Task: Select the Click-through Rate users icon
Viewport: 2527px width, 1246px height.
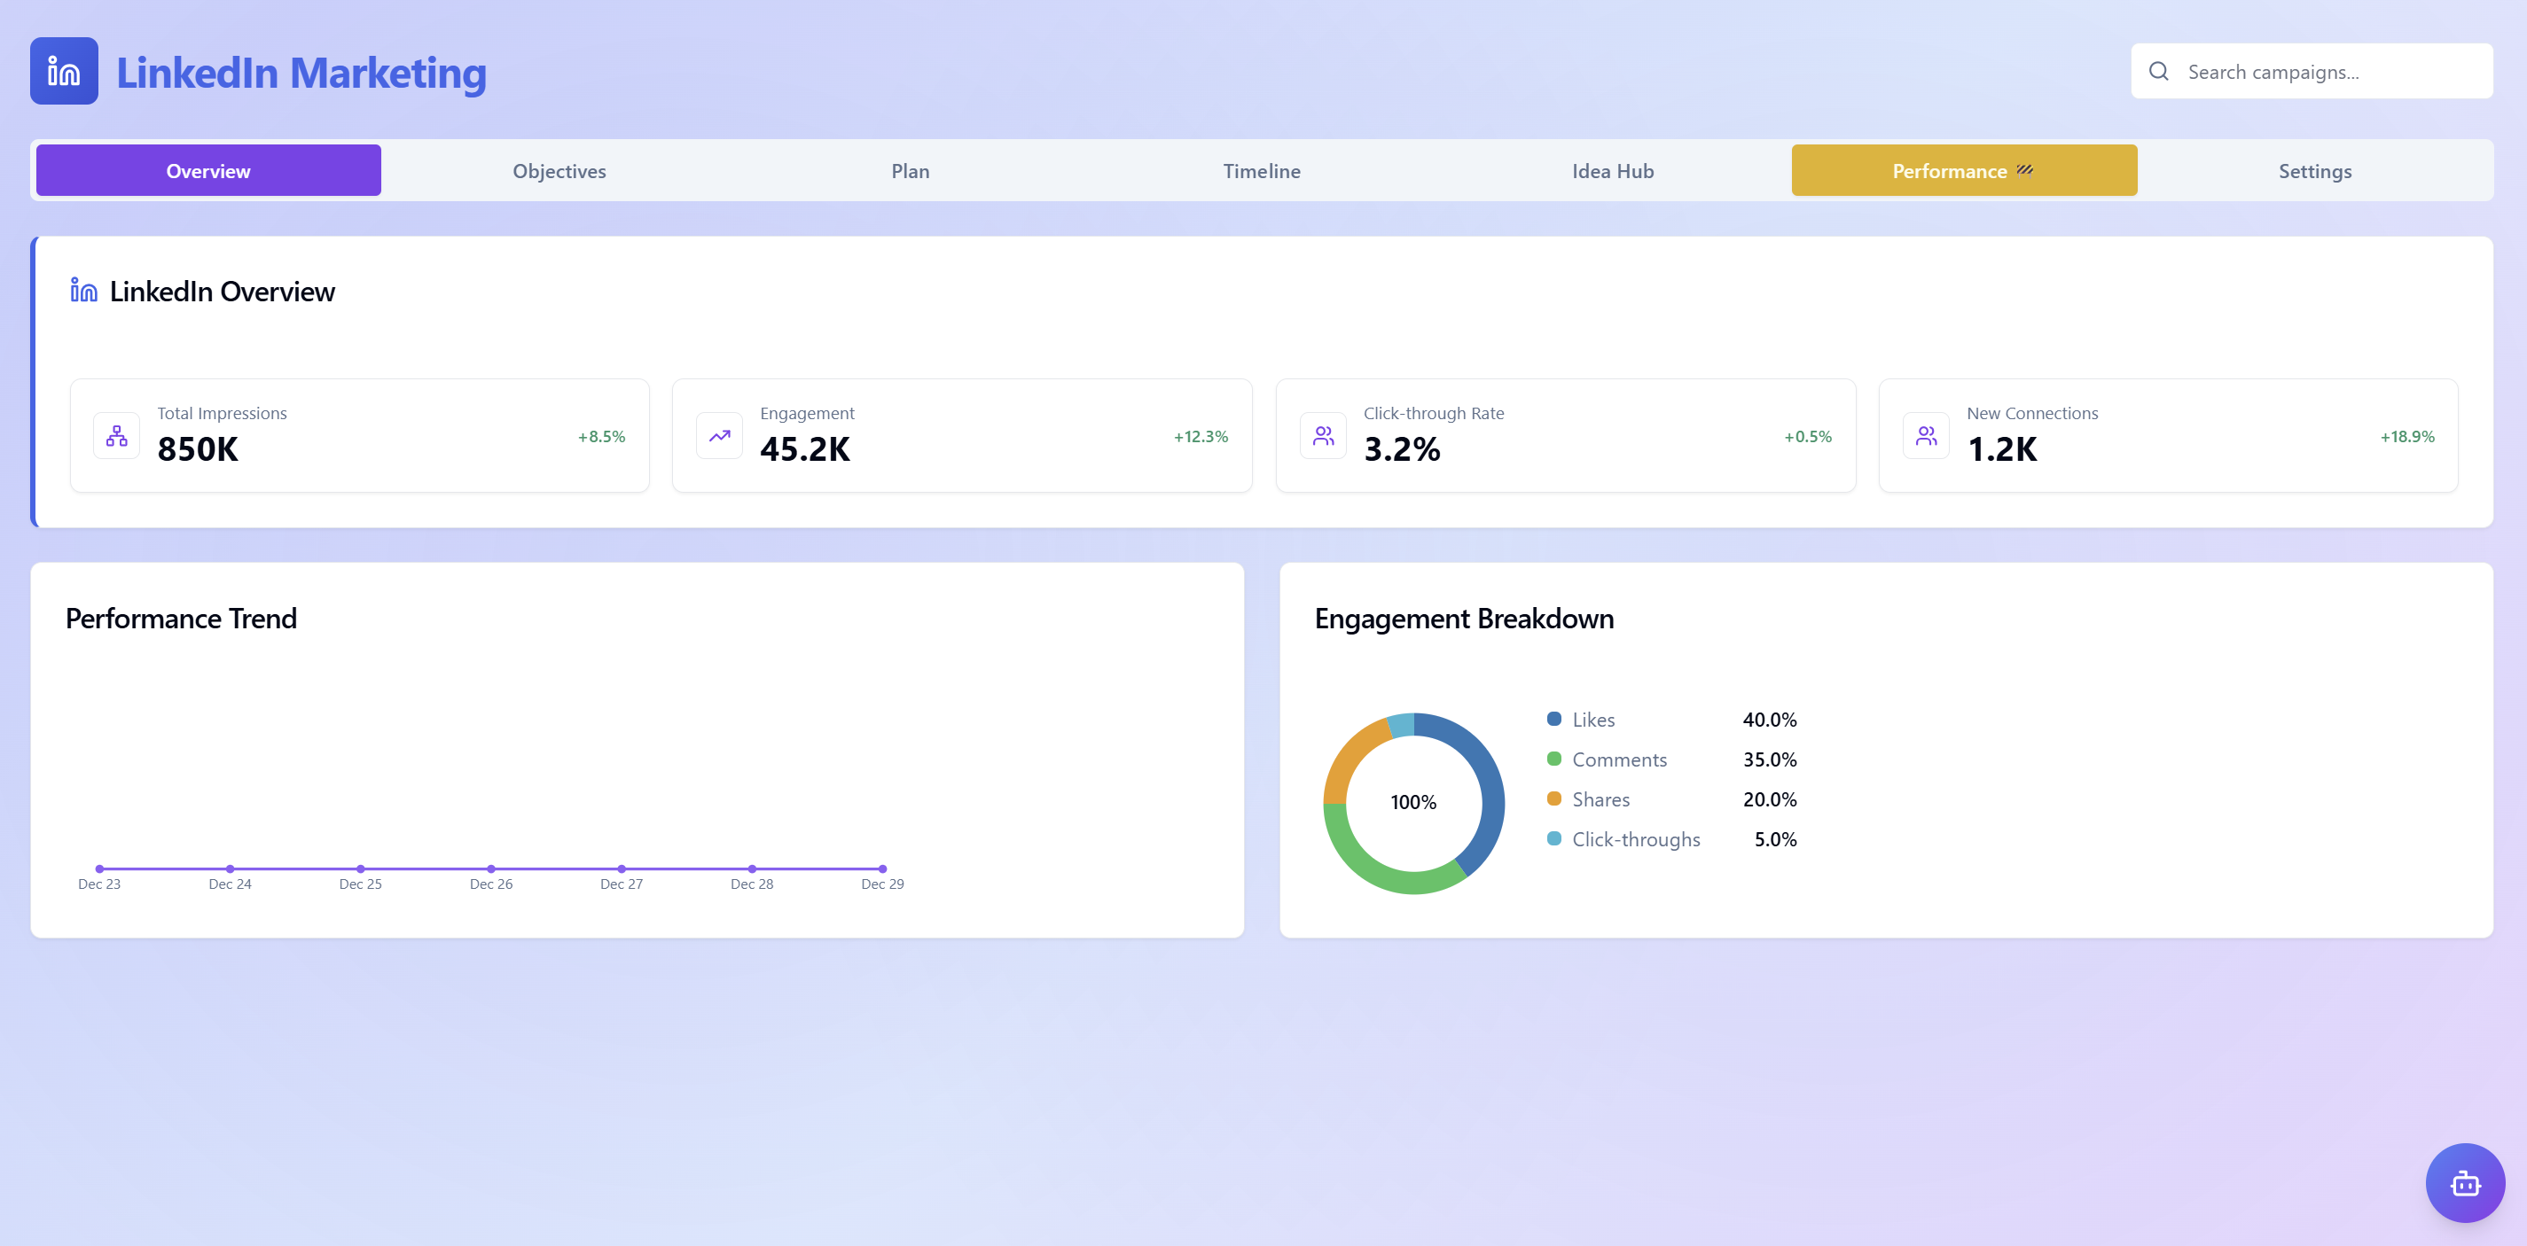Action: 1322,434
